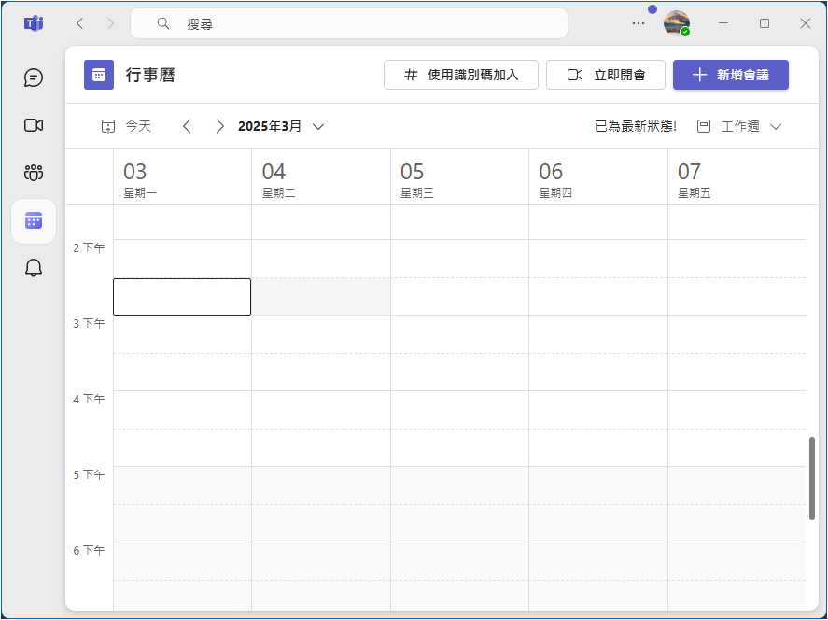828x620 pixels.
Task: Open the Activity bell notifications icon
Action: tap(34, 268)
